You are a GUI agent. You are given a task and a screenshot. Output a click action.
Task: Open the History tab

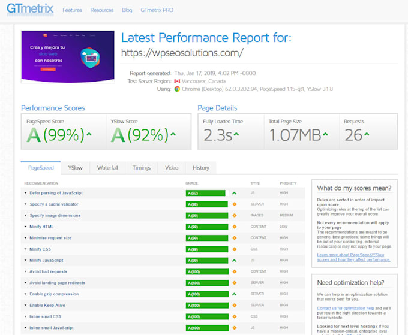201,168
